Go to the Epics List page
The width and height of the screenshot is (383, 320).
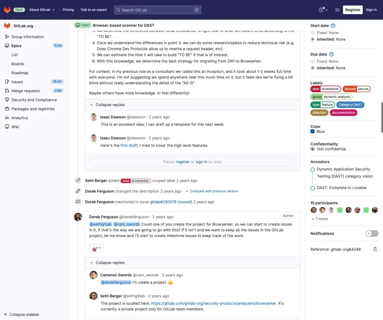(15, 55)
